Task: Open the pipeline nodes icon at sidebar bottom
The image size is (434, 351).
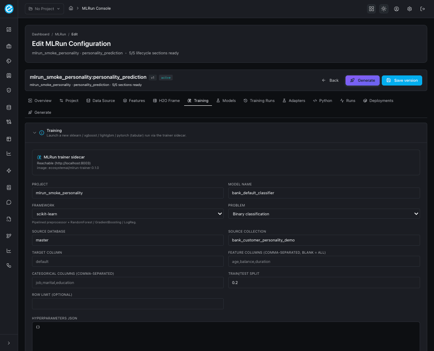Action: click(x=9, y=265)
